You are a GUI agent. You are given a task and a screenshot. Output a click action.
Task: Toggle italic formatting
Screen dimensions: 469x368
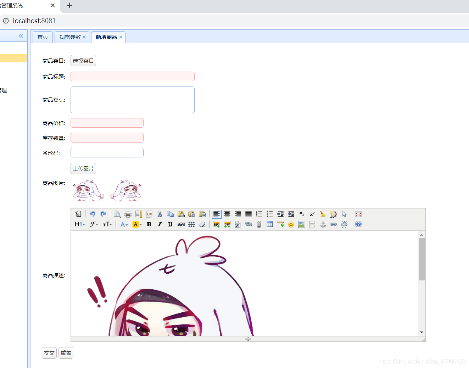pyautogui.click(x=160, y=224)
